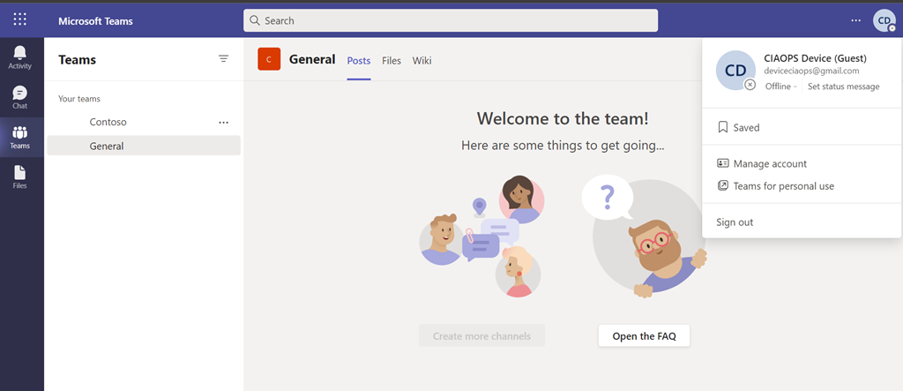Click the General channel red C icon
Screen dimensions: 903x391
click(269, 60)
